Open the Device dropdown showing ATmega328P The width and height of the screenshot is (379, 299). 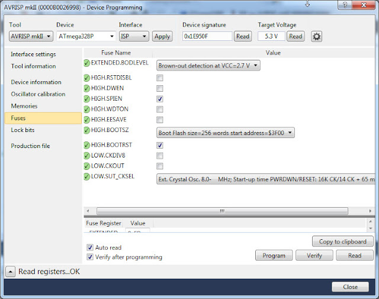point(86,36)
